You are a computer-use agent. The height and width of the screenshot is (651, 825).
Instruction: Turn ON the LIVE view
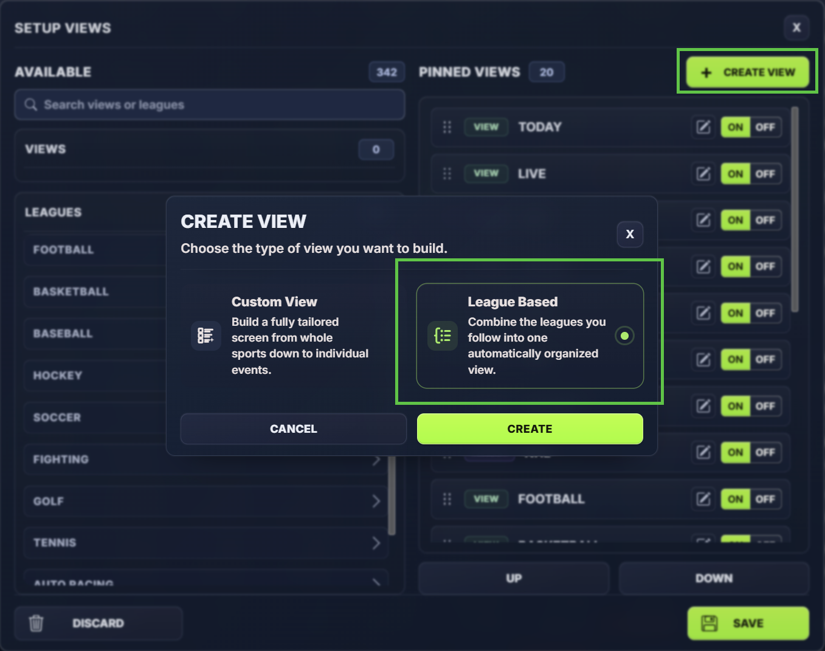pos(736,174)
